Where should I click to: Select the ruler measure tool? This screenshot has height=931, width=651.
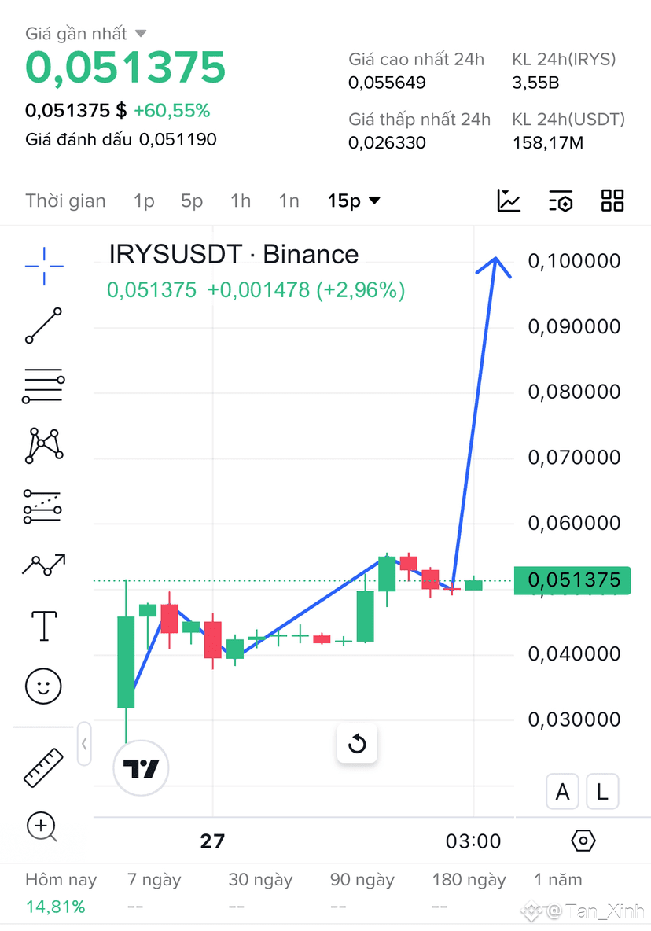[x=43, y=767]
